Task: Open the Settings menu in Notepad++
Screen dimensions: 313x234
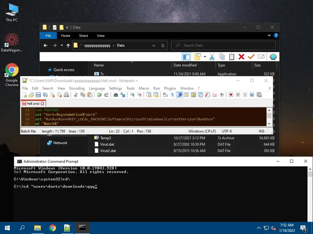Action: (x=115, y=88)
